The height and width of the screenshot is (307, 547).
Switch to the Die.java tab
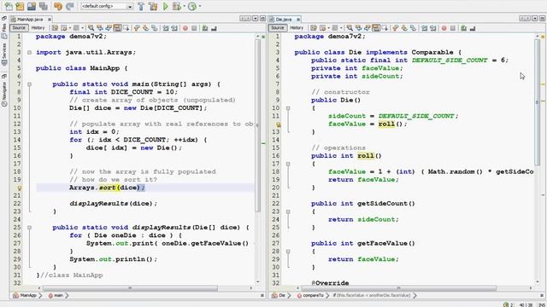(283, 19)
